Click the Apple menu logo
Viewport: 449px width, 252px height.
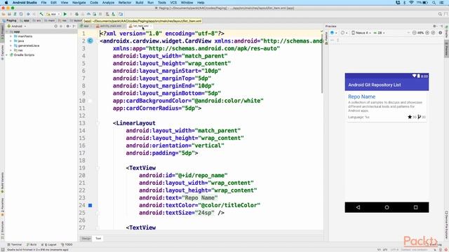point(6,3)
